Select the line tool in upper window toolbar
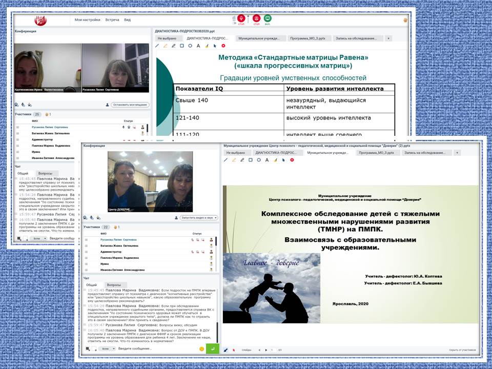The height and width of the screenshot is (369, 492). point(157,46)
